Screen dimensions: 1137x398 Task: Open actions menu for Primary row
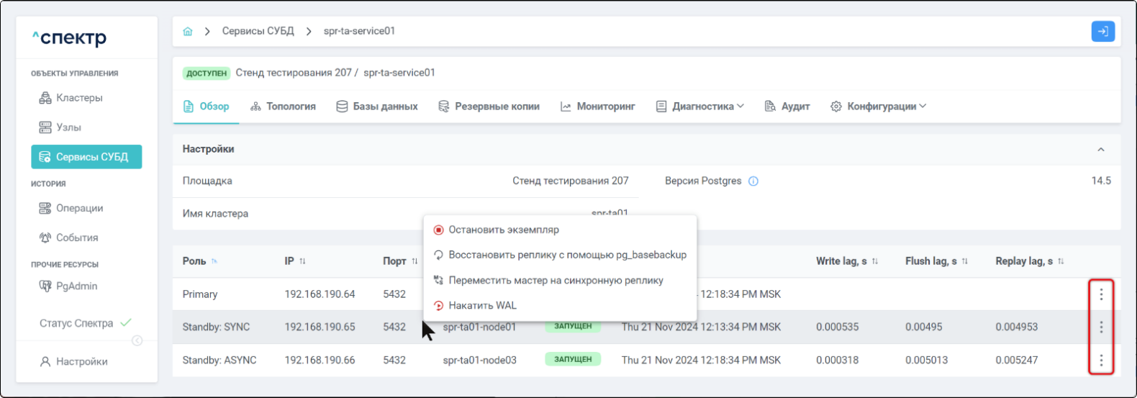click(1101, 294)
